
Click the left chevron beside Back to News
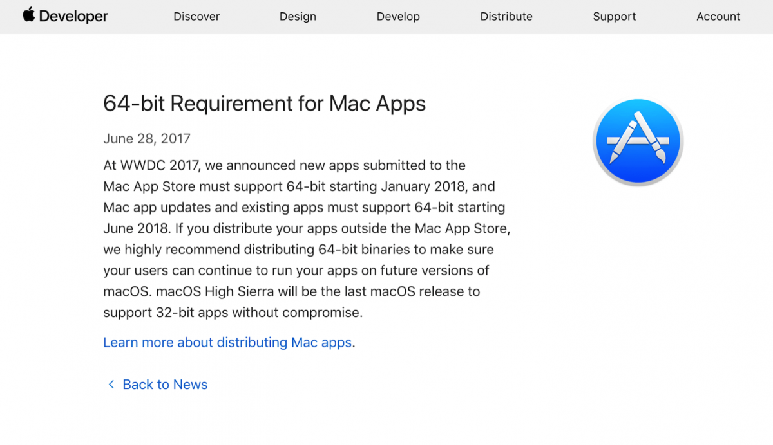[111, 384]
